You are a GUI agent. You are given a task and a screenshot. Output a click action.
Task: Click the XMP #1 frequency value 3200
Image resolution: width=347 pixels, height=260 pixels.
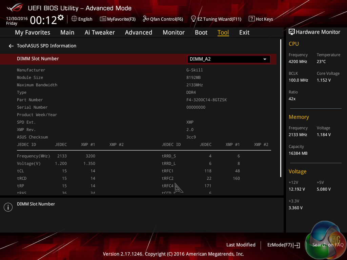[x=90, y=156]
